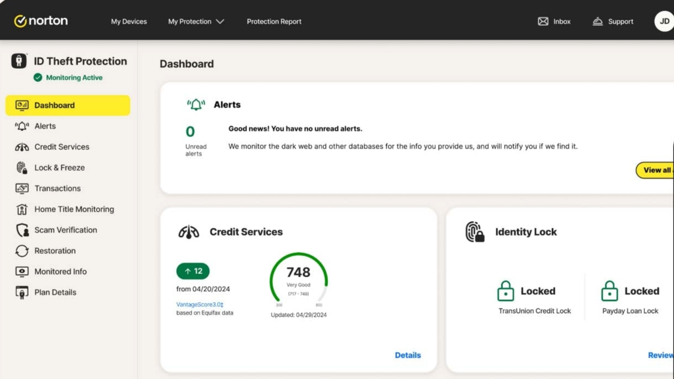Click the green +12 score change badge
Screen dimensions: 674x379
click(x=193, y=271)
